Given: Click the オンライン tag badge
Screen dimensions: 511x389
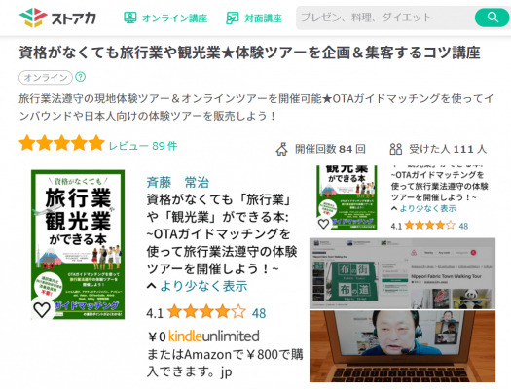Looking at the screenshot, I should (x=46, y=78).
